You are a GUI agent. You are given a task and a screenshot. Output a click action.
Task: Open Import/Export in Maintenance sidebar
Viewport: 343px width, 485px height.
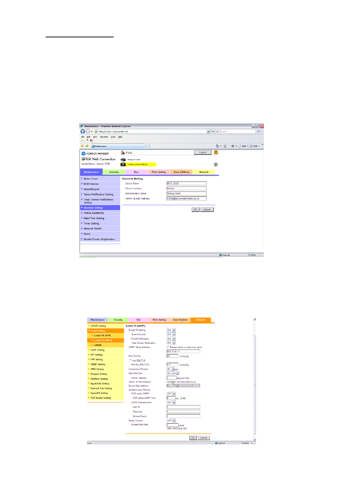pos(100,189)
